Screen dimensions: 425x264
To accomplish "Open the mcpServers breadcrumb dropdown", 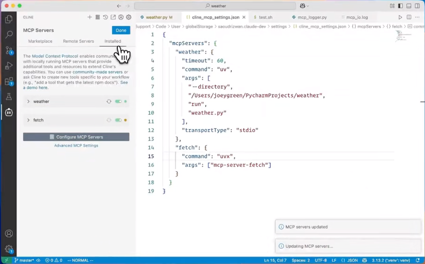I will click(x=366, y=26).
